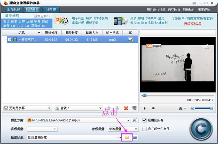Open the 预置方案 MP3 preset dropdown

(79, 120)
